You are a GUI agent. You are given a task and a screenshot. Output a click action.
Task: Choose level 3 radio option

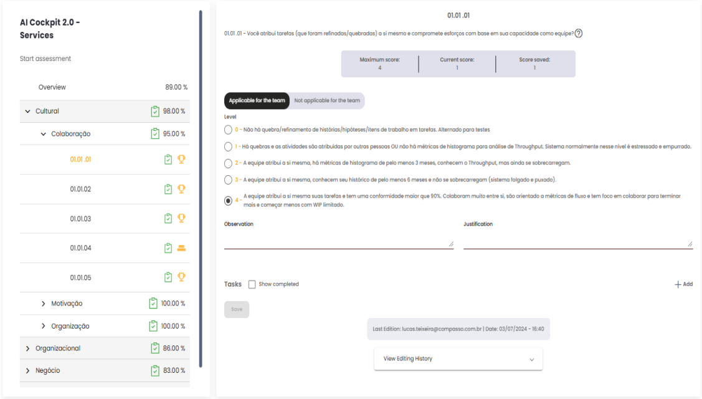click(x=229, y=180)
